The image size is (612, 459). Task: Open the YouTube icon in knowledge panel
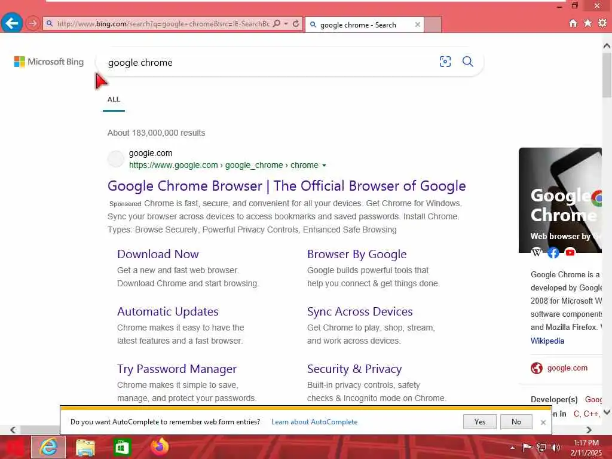[x=570, y=253]
